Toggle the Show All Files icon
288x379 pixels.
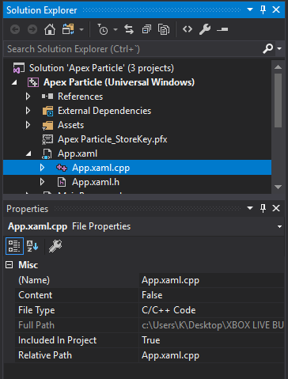coord(164,29)
